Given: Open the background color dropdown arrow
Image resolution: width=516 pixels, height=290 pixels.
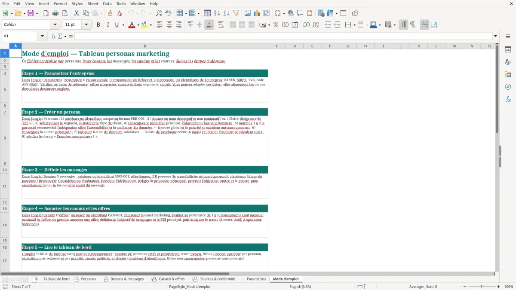Looking at the screenshot, I should coord(150,25).
